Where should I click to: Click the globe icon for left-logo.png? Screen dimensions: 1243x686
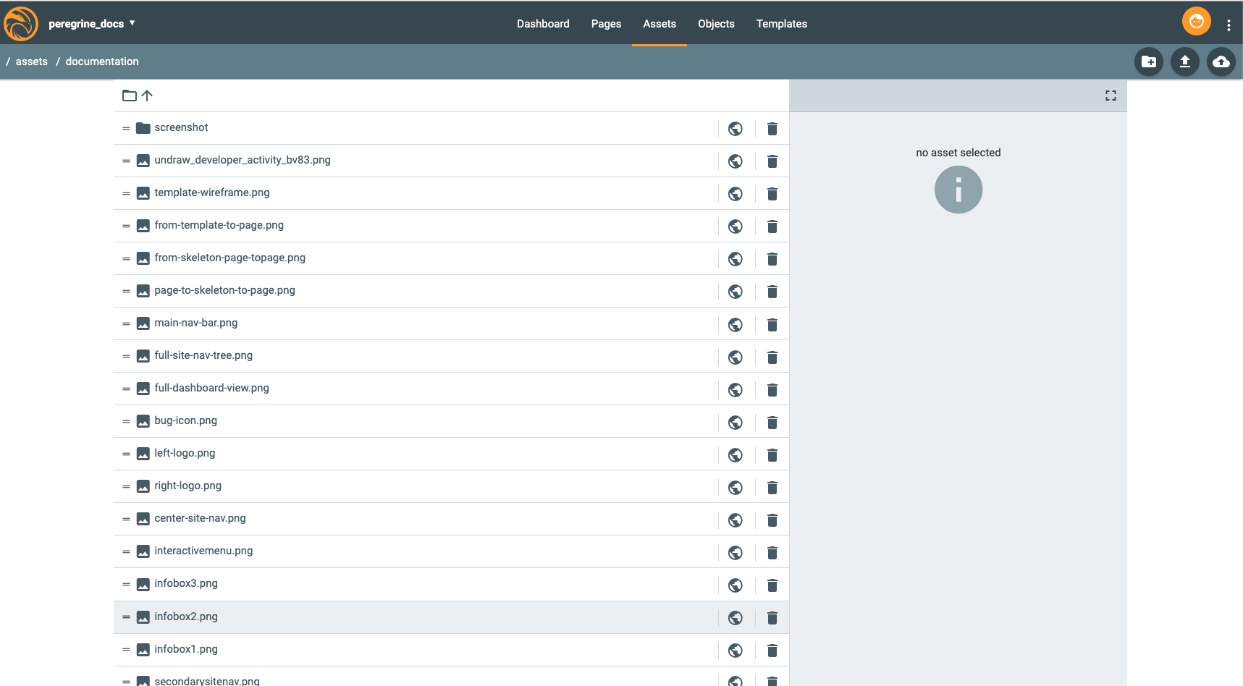pyautogui.click(x=735, y=455)
